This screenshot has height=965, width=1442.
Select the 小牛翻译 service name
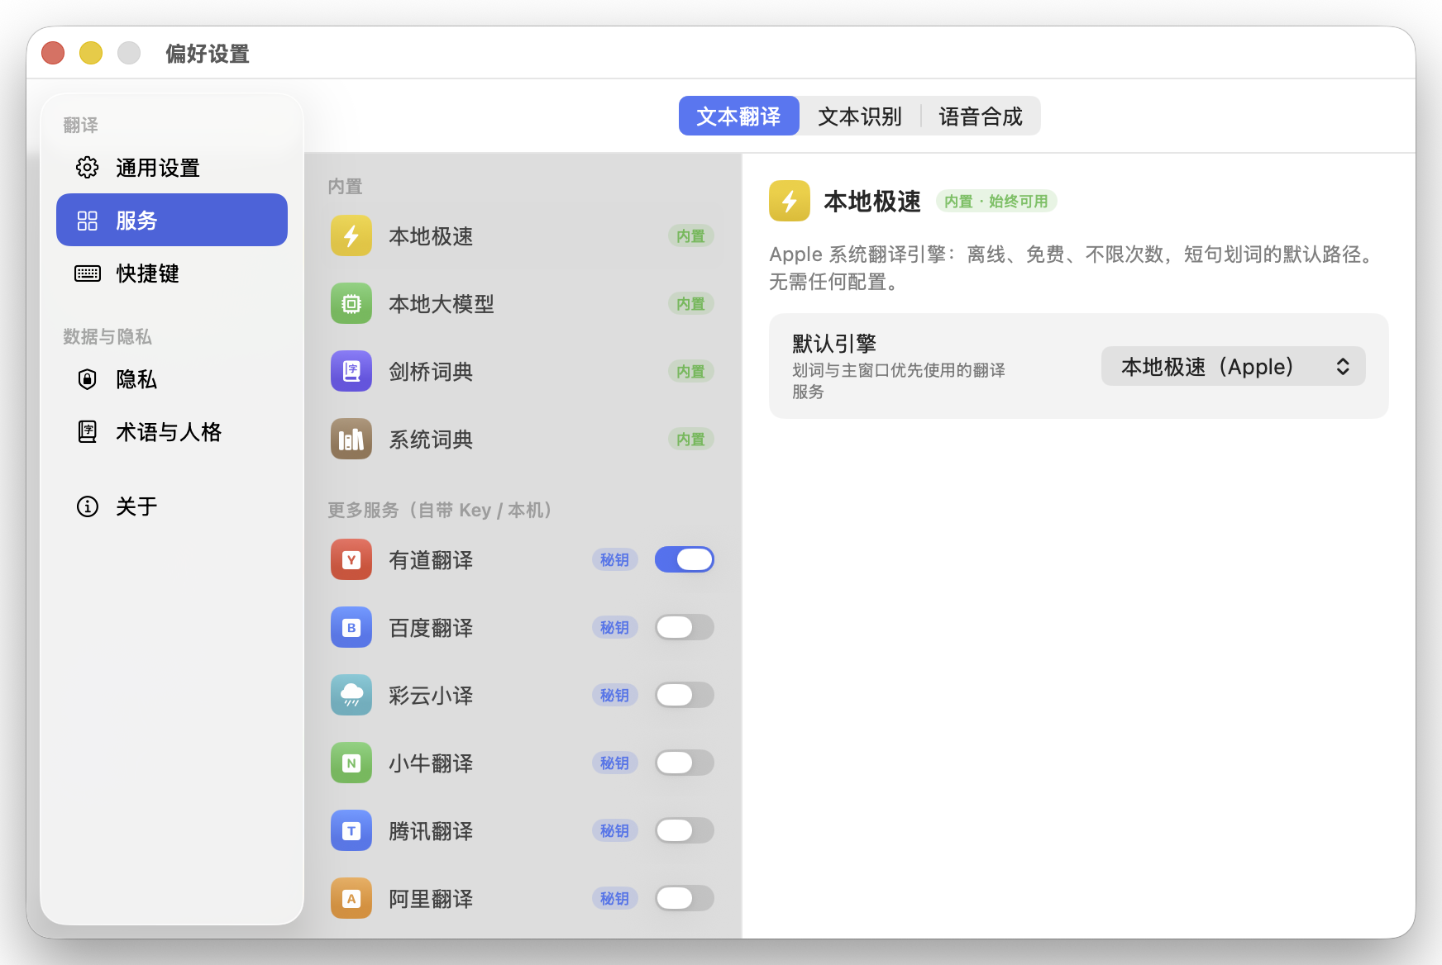point(431,763)
